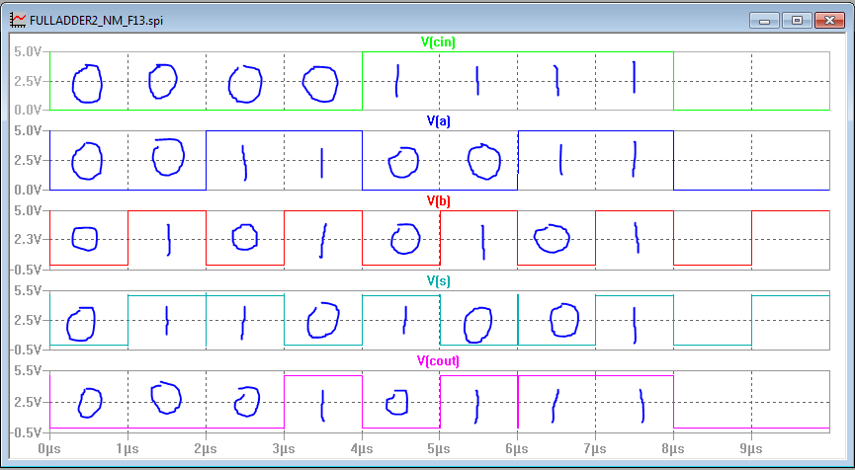Select the 5µs mark on horizontal axis
Screen dimensions: 855x470
coord(440,448)
